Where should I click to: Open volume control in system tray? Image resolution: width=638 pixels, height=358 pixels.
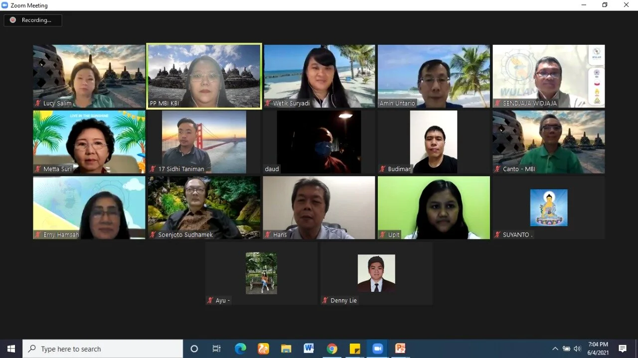pyautogui.click(x=577, y=349)
